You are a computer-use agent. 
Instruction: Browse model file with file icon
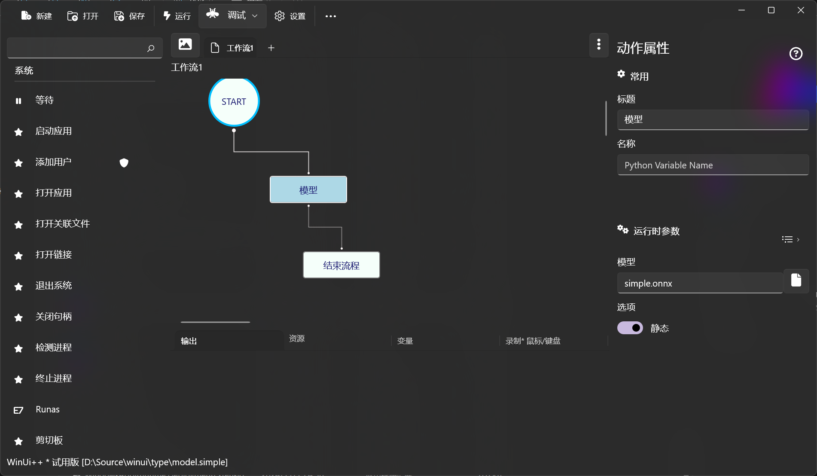(x=796, y=281)
